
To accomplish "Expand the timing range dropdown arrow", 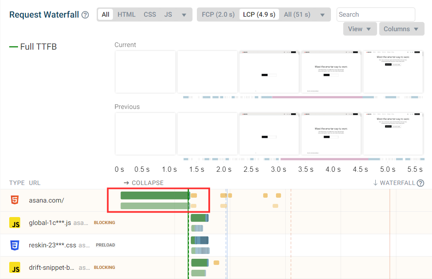I will [x=322, y=15].
